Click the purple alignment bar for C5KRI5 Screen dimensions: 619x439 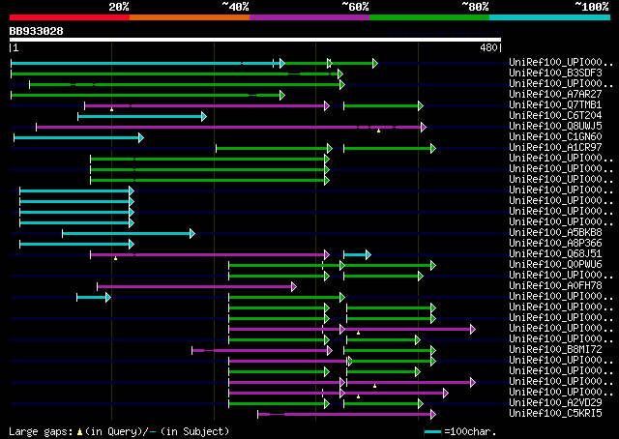pyautogui.click(x=344, y=414)
